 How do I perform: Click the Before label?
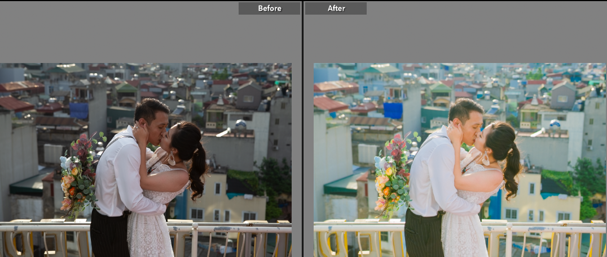[x=269, y=8]
